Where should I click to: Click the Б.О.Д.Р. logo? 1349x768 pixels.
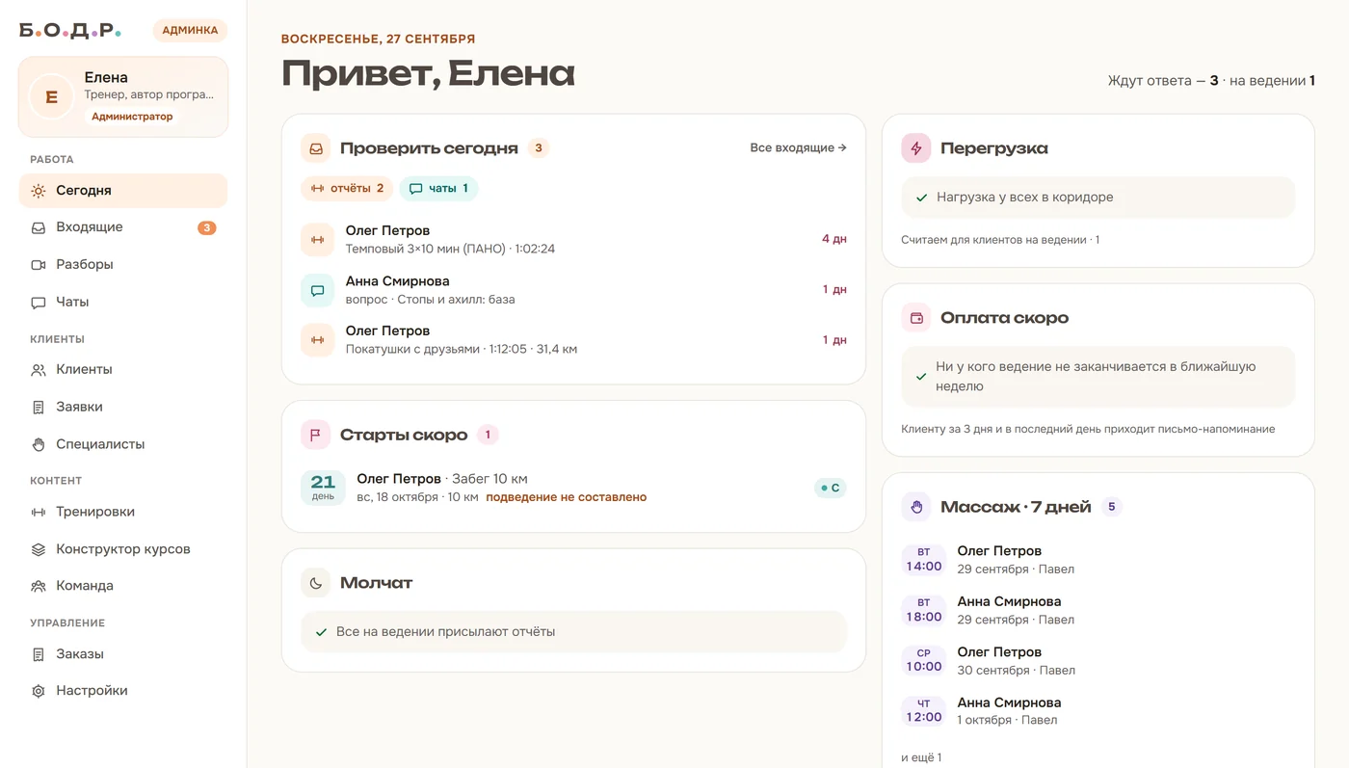click(x=70, y=31)
